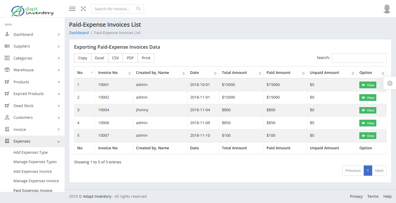
Task: Open the settings gear panel
Action: 390,83
